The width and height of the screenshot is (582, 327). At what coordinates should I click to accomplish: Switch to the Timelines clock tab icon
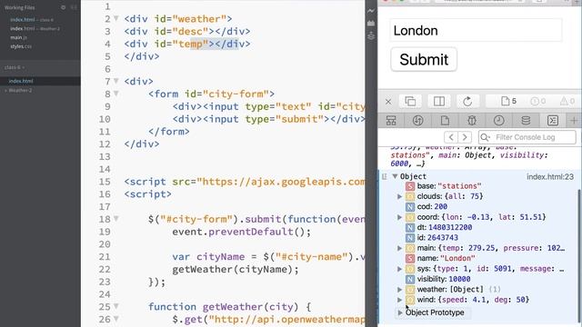(x=499, y=121)
